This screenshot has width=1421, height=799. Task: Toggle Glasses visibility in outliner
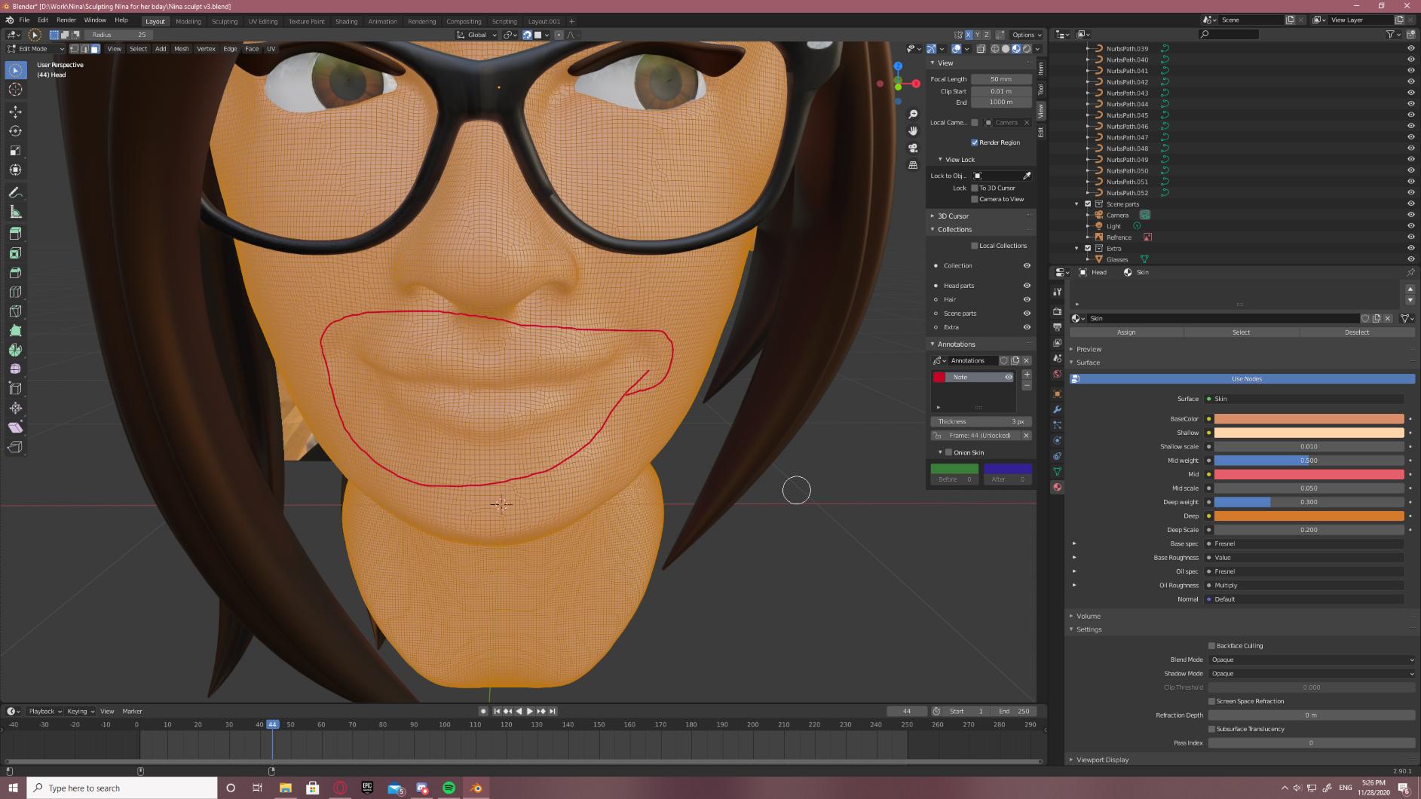1410,259
